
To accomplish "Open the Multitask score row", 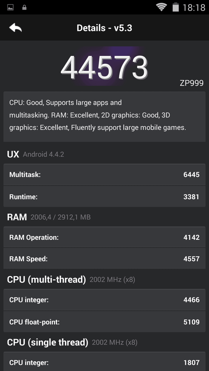I will (104, 175).
